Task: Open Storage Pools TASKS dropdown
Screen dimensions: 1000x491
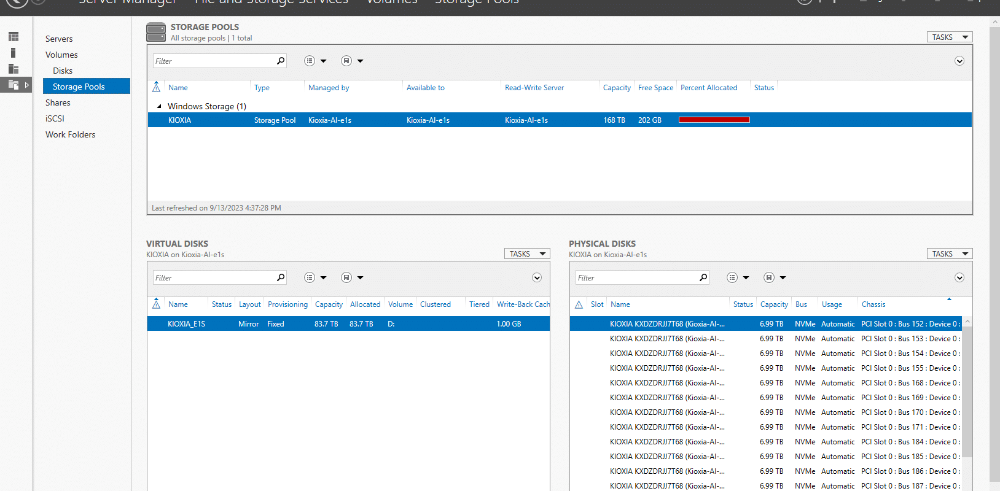Action: (950, 37)
